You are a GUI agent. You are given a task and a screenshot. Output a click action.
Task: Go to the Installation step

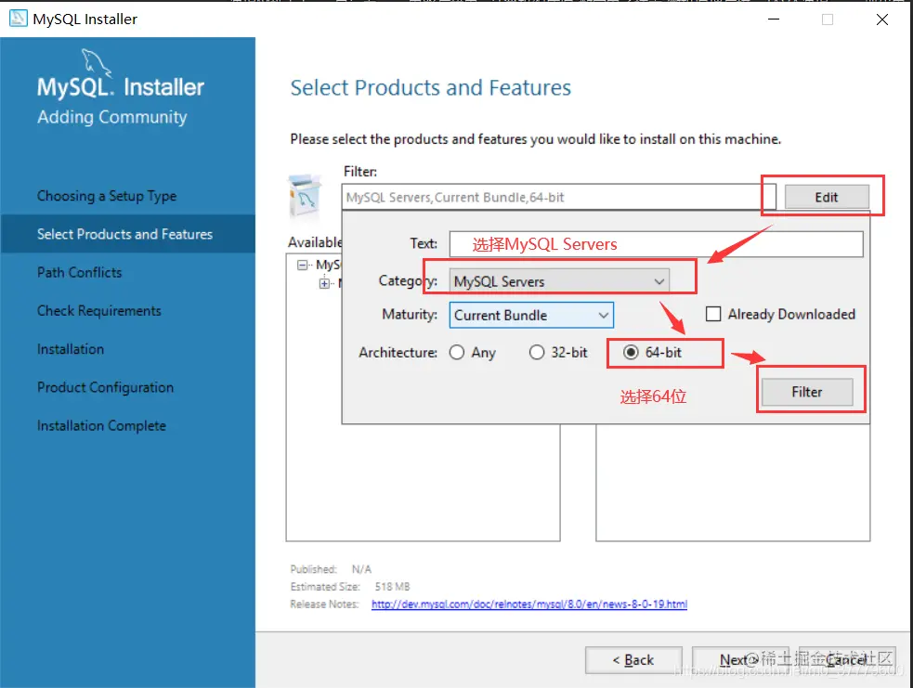(71, 349)
